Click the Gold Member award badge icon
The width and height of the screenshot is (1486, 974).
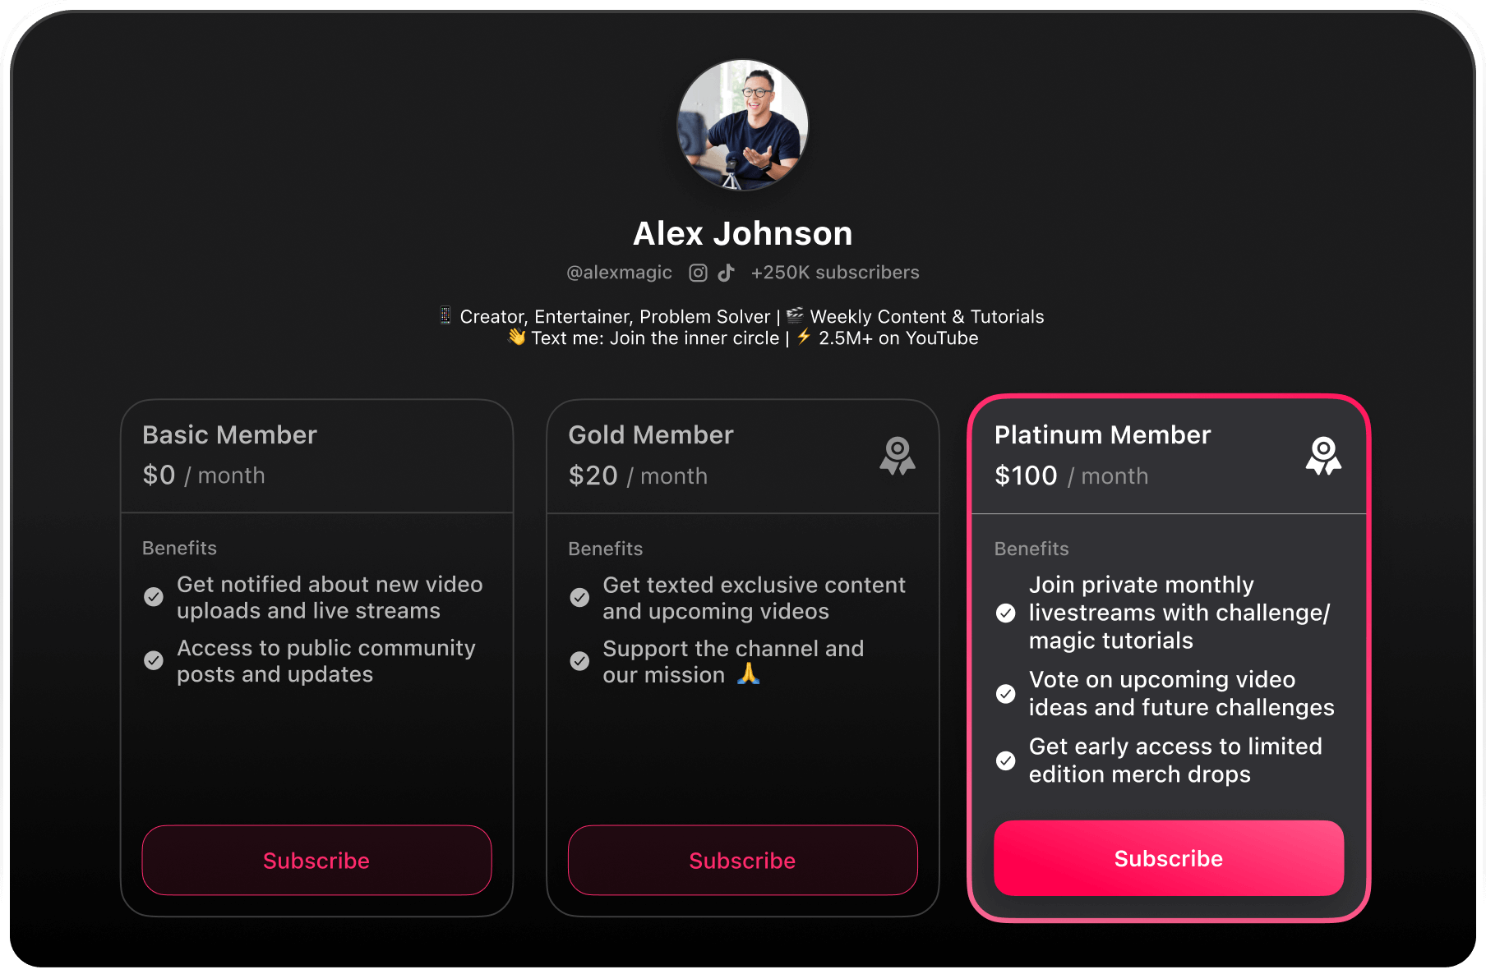pyautogui.click(x=897, y=456)
